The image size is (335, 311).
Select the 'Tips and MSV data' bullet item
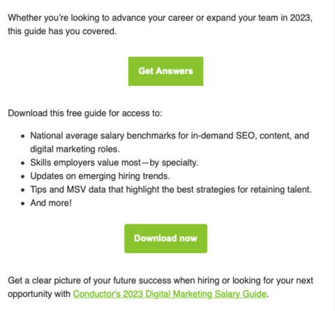pyautogui.click(x=171, y=189)
